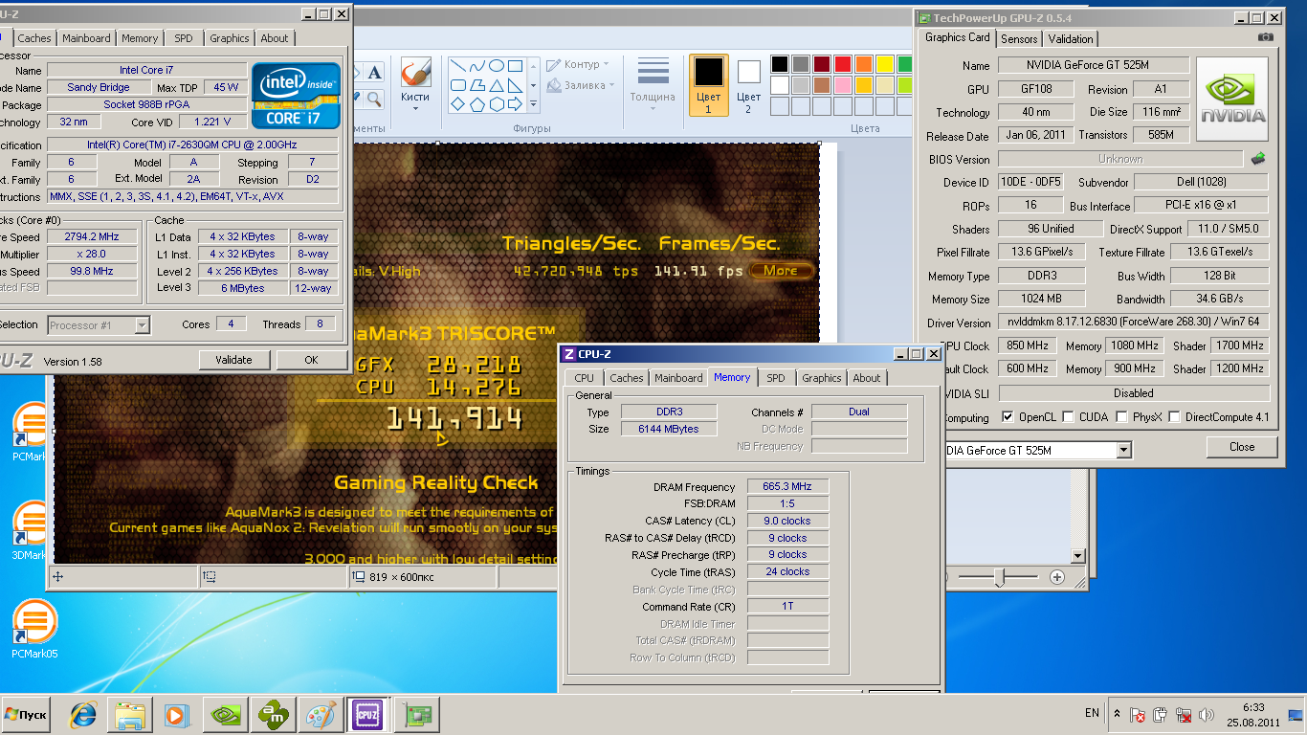Click the More button in AquaMark image
Image resolution: width=1307 pixels, height=735 pixels.
pos(781,271)
